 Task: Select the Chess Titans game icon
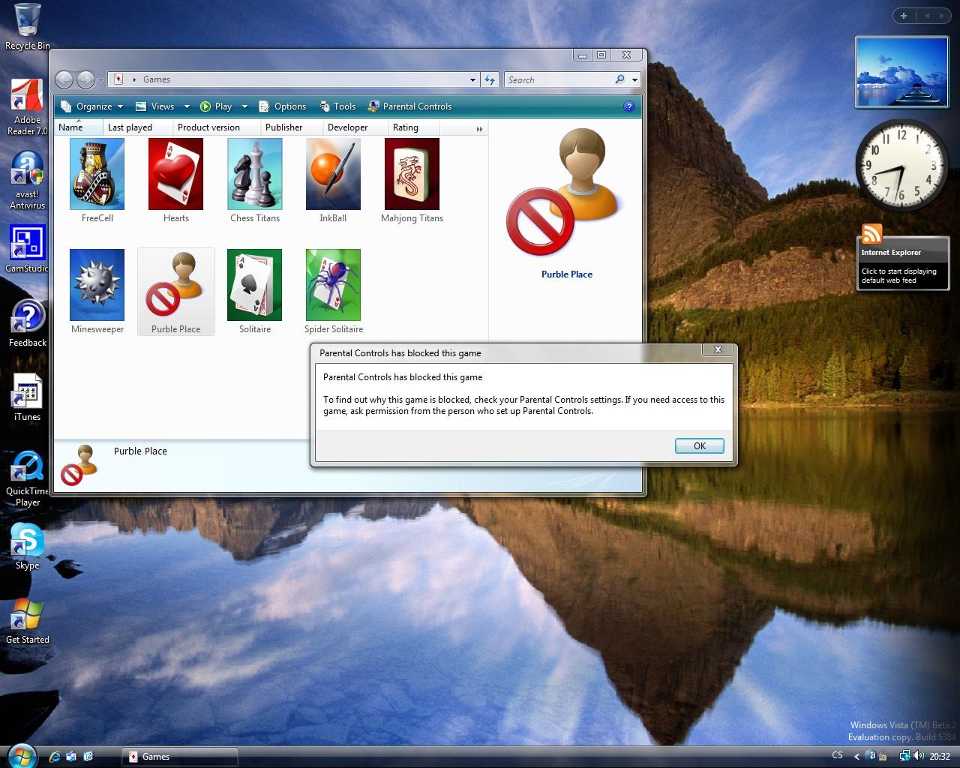point(255,174)
